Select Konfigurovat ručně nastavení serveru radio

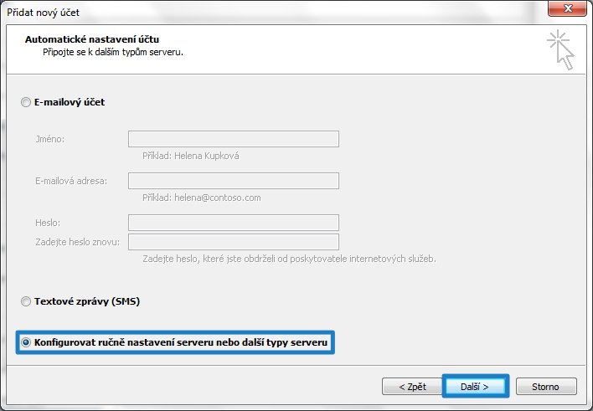(x=27, y=342)
